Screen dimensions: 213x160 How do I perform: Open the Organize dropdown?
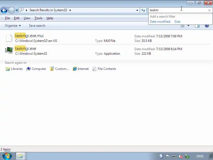point(13,26)
